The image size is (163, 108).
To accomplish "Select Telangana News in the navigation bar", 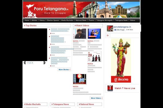I will click(121, 20).
